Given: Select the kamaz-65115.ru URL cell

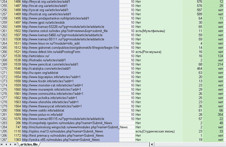Looking at the screenshot, I should (x=71, y=119).
